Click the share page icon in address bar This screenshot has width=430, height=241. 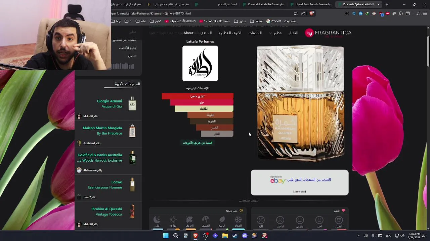[303, 13]
